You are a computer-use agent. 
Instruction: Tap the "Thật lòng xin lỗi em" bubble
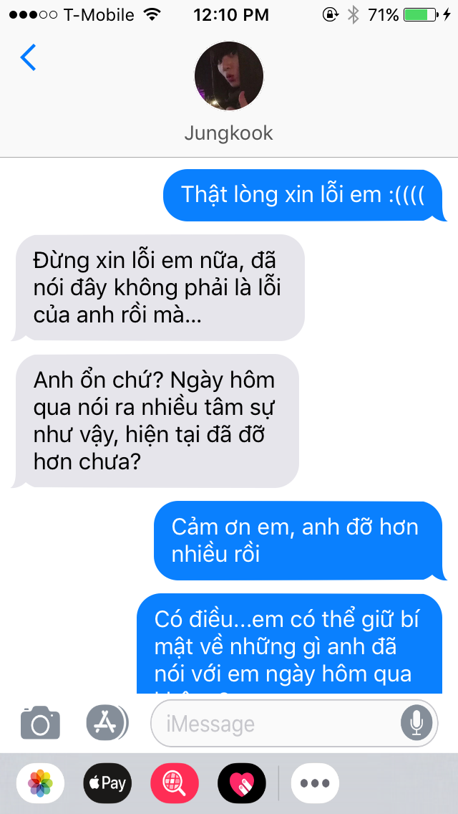[x=305, y=195]
